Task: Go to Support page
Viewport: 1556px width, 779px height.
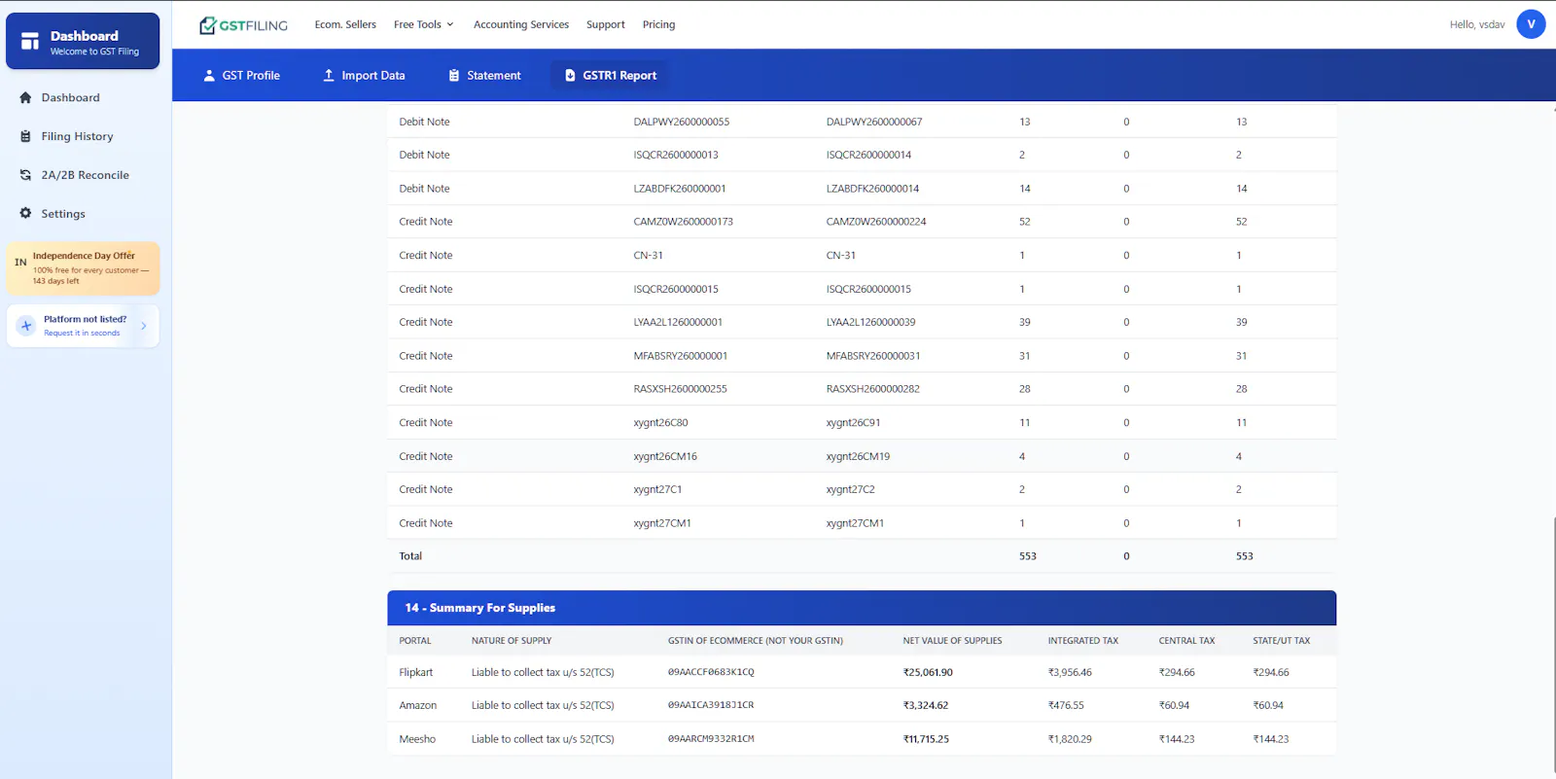Action: coord(606,24)
